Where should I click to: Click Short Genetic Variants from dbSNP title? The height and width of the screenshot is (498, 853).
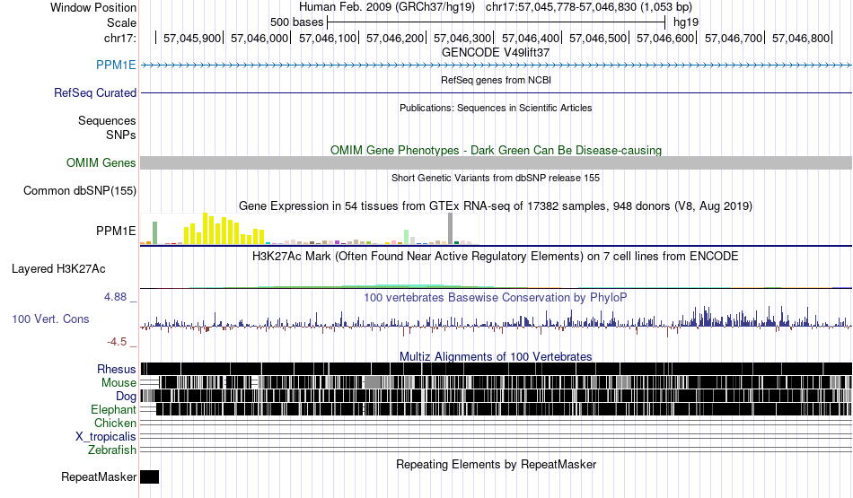tap(496, 178)
